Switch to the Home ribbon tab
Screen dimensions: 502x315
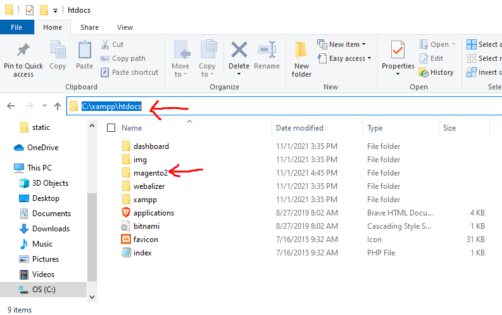[53, 27]
